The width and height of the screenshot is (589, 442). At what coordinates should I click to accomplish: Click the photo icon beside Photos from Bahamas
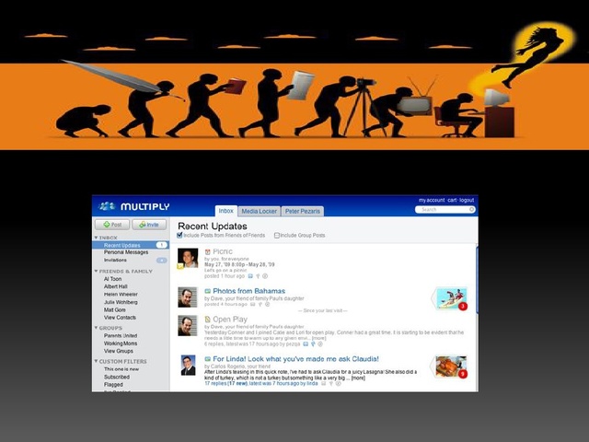coord(208,291)
